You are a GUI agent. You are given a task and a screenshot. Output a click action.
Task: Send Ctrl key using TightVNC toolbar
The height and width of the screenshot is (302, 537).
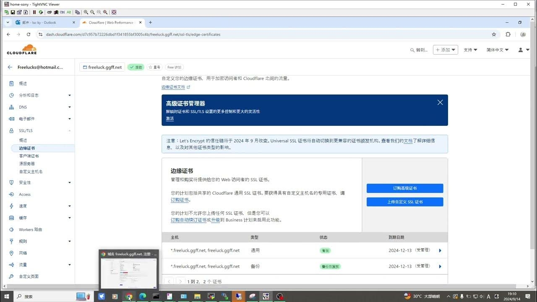62,12
